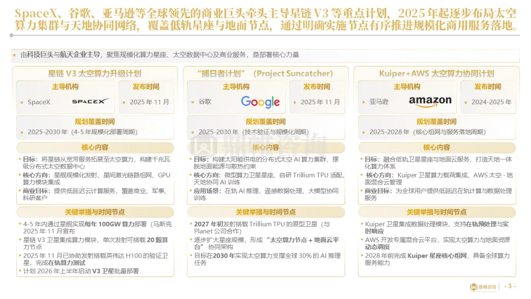531x299 pixels.
Task: Click '主导机构' label in the Starlink V3 card
Action: (x=65, y=87)
